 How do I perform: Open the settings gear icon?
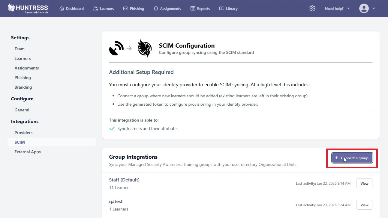pos(312,8)
